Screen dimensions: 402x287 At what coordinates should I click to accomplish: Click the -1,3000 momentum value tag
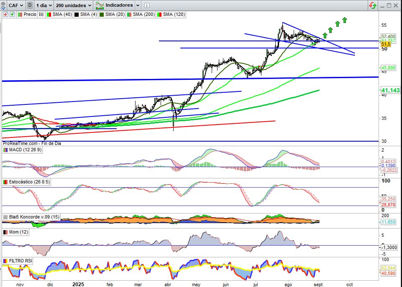[x=389, y=248]
